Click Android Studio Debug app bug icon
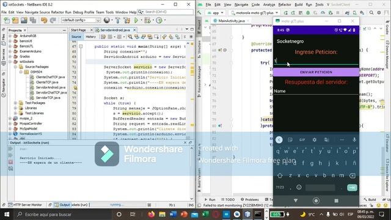Image resolution: width=391 pixels, height=220 pixels. (x=308, y=13)
